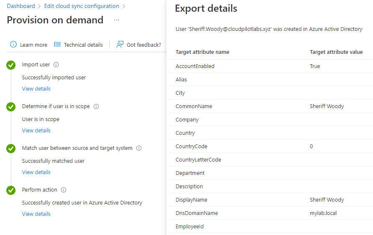Select the CommonName attribute name
Image resolution: width=373 pixels, height=235 pixels.
coord(194,106)
